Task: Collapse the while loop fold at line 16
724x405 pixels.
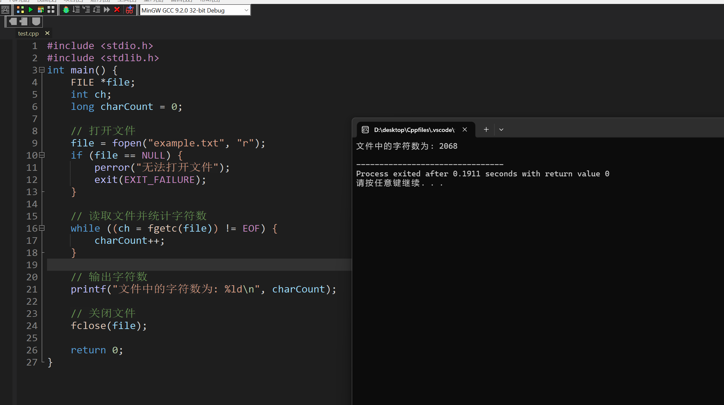Action: (x=42, y=228)
